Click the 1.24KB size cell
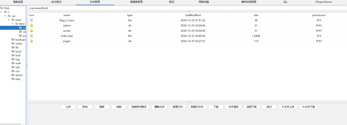 [256, 36]
